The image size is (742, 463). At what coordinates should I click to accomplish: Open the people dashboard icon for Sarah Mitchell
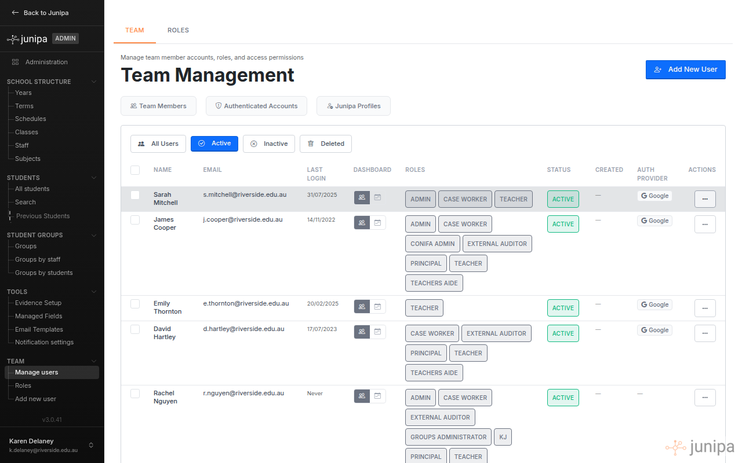click(362, 197)
